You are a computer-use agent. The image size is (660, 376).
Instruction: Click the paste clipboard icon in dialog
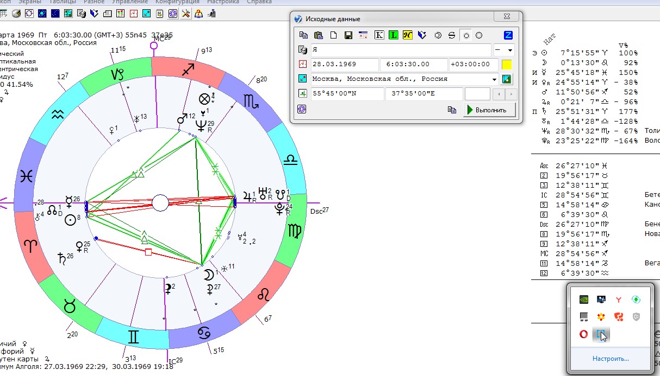point(318,35)
